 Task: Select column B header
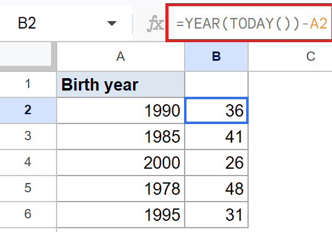point(216,56)
